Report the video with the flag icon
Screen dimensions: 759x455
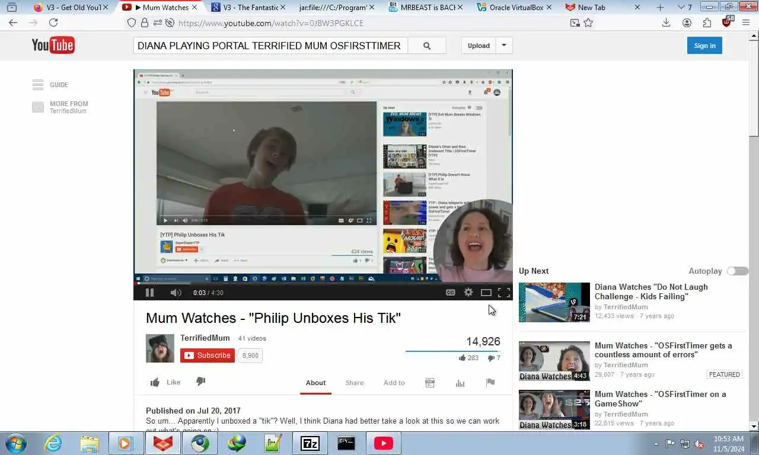pos(490,383)
